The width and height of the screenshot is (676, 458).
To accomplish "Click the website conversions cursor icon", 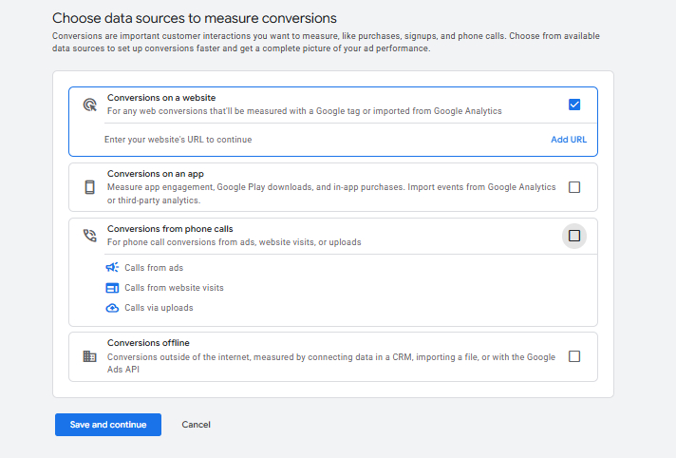I will point(90,105).
